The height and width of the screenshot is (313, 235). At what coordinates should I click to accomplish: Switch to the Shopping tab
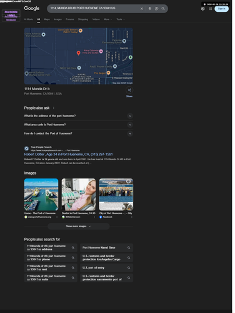pos(83,19)
